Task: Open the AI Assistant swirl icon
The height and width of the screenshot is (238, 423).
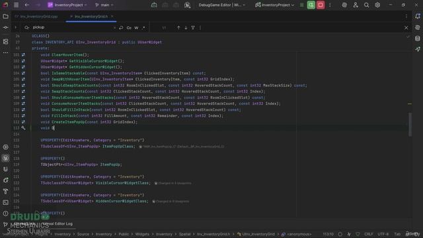Action: click(344, 5)
